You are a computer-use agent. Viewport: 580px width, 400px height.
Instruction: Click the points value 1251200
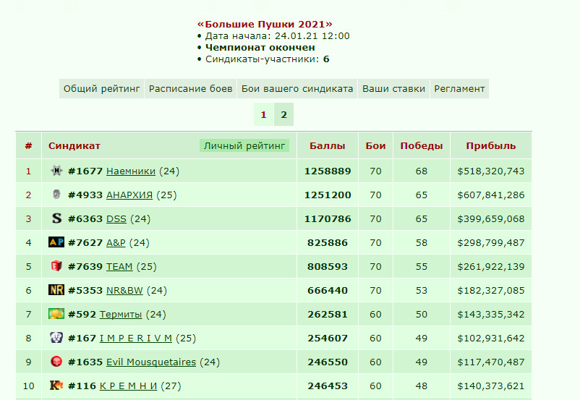coord(328,195)
